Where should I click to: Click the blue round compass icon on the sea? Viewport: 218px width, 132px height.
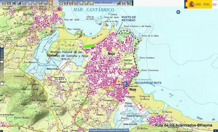coord(178,12)
